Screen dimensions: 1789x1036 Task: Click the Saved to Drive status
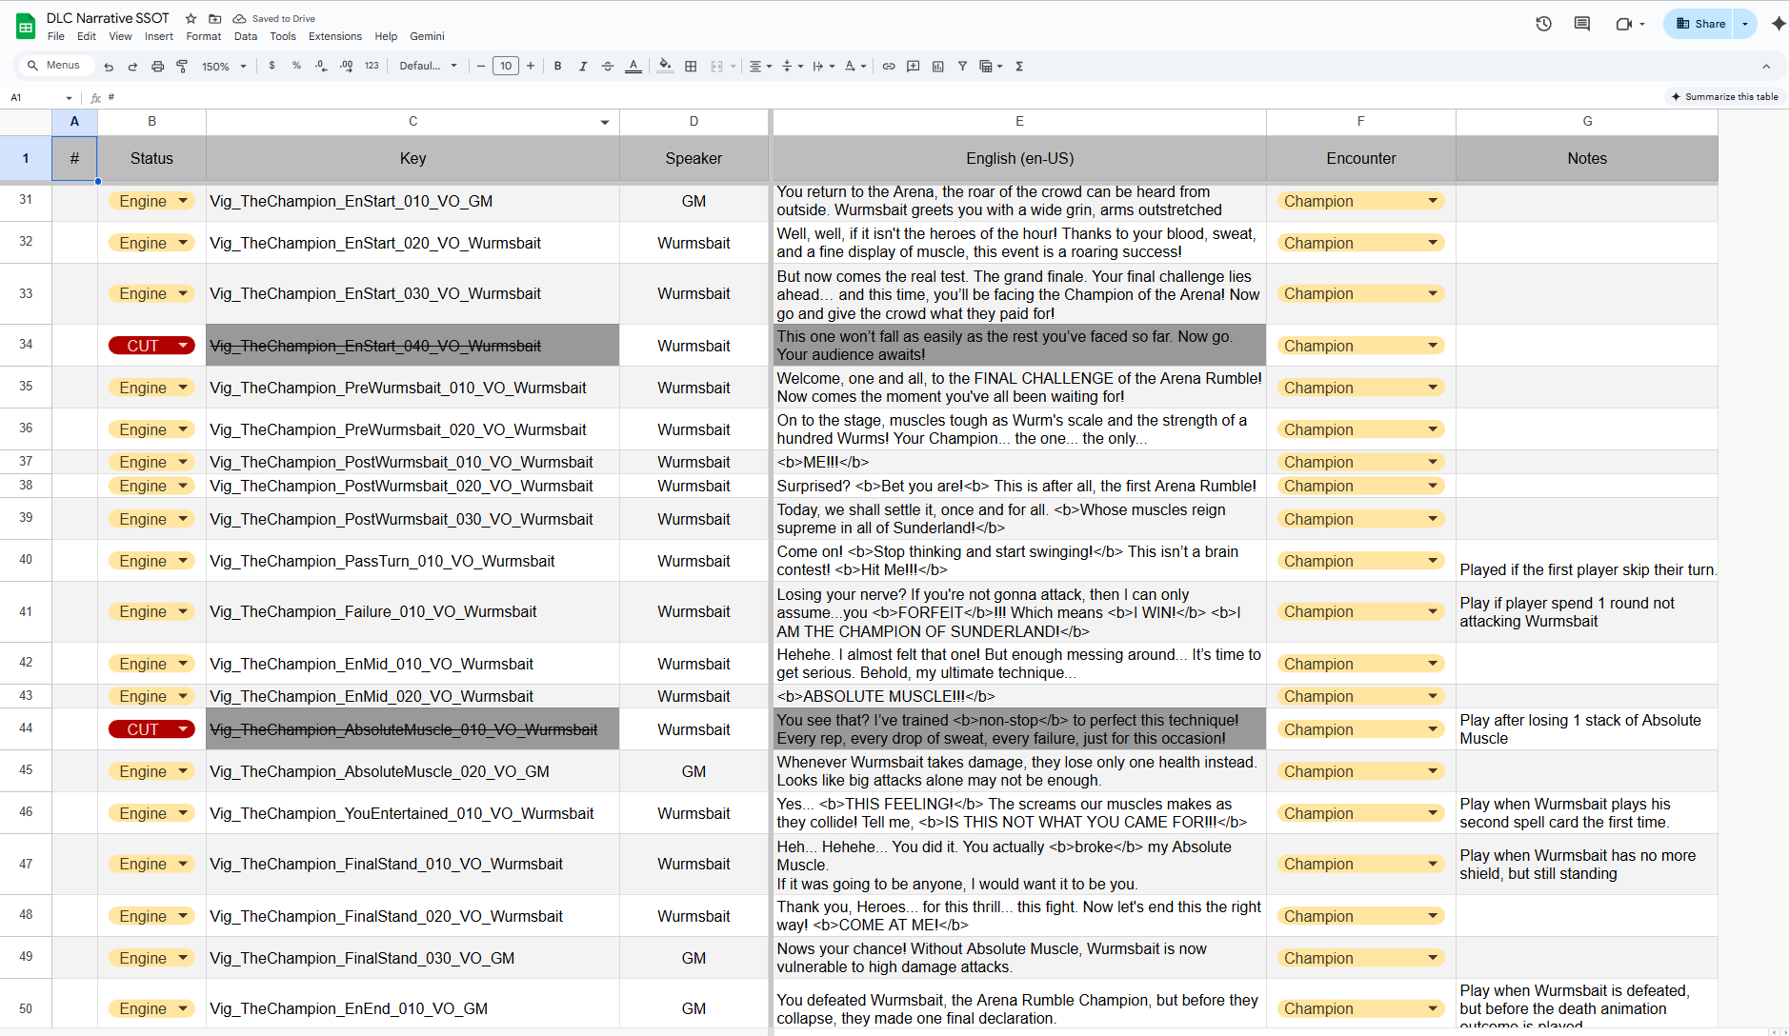click(x=274, y=18)
